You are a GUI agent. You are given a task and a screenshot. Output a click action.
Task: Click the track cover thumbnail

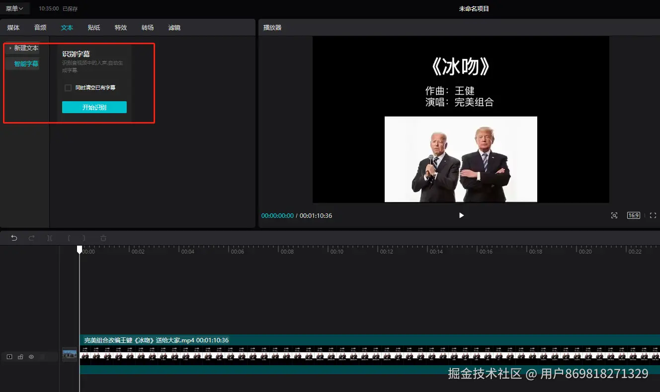(x=70, y=355)
